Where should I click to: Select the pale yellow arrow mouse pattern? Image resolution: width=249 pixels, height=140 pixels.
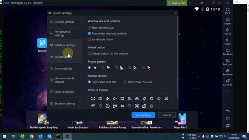click(x=116, y=68)
